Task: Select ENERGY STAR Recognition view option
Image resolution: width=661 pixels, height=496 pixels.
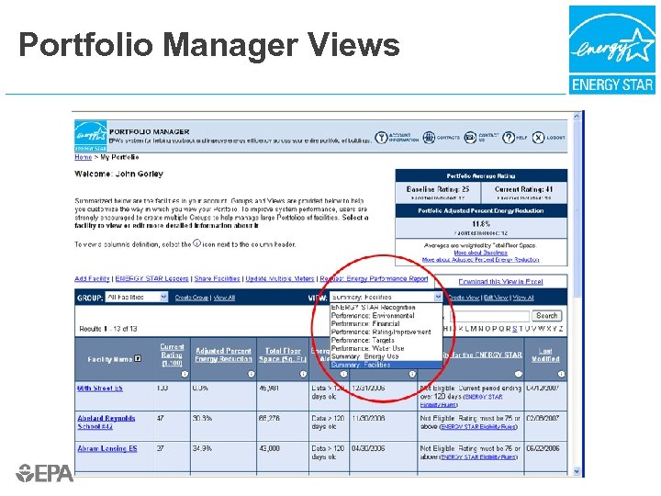Action: pos(373,308)
